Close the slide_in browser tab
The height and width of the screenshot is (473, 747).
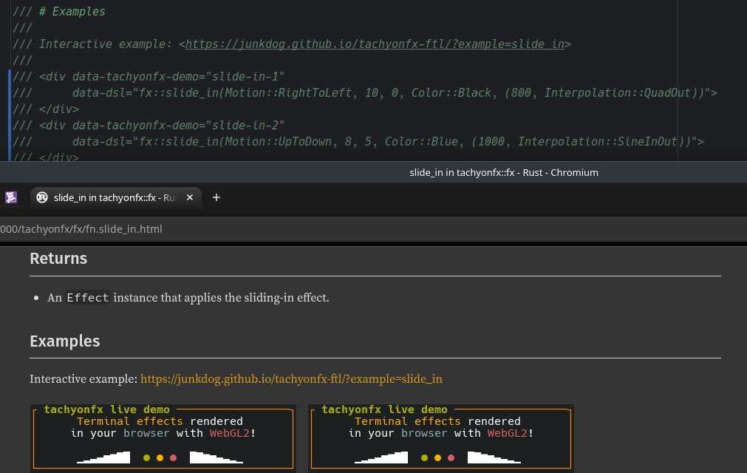pos(189,197)
